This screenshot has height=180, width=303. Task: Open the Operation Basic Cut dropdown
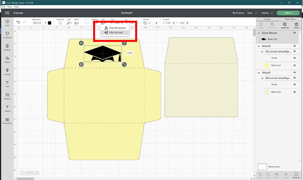tap(39, 23)
